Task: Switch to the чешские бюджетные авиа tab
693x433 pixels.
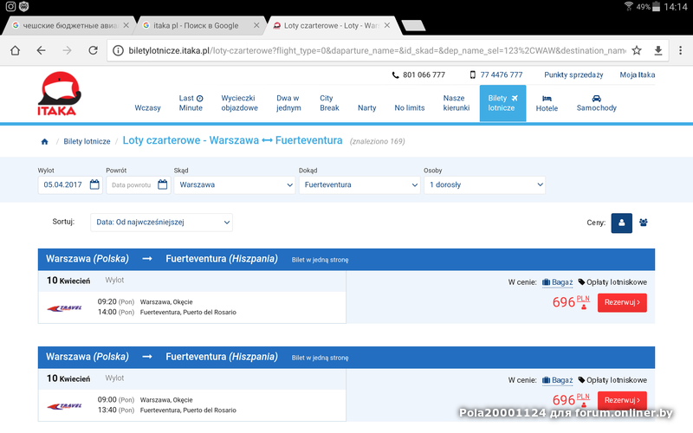Action: coord(68,26)
